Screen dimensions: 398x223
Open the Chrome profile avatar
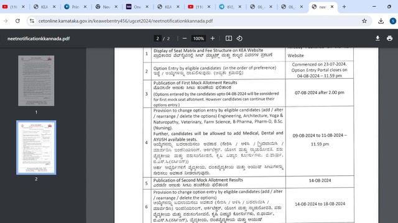point(393,21)
